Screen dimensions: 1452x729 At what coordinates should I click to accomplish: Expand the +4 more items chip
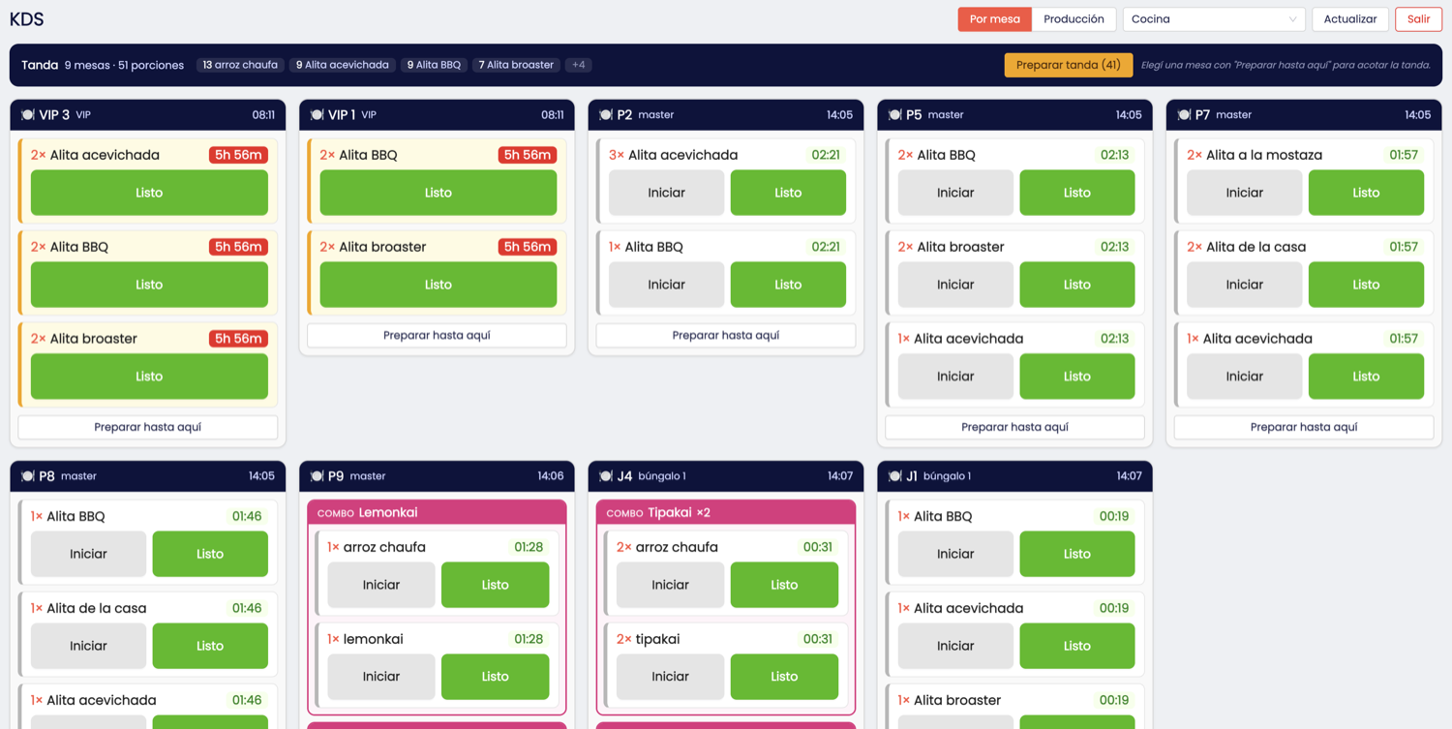pos(578,65)
